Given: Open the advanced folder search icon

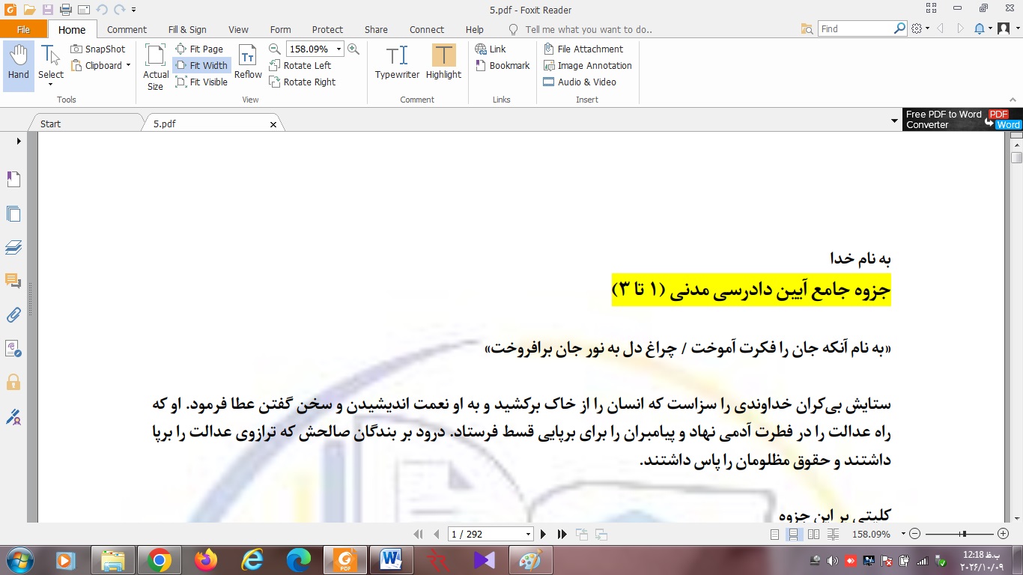Looking at the screenshot, I should coord(807,28).
